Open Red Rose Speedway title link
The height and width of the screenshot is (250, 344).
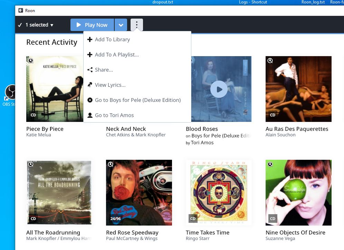click(132, 232)
